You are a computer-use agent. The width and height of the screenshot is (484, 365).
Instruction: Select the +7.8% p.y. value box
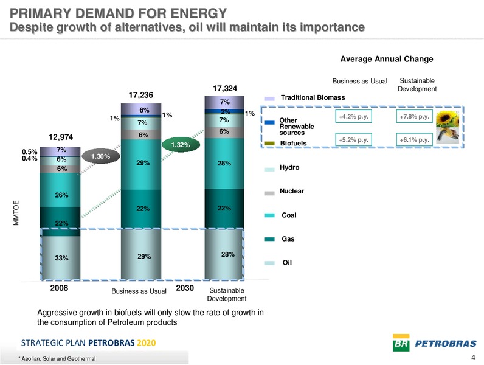(x=414, y=116)
